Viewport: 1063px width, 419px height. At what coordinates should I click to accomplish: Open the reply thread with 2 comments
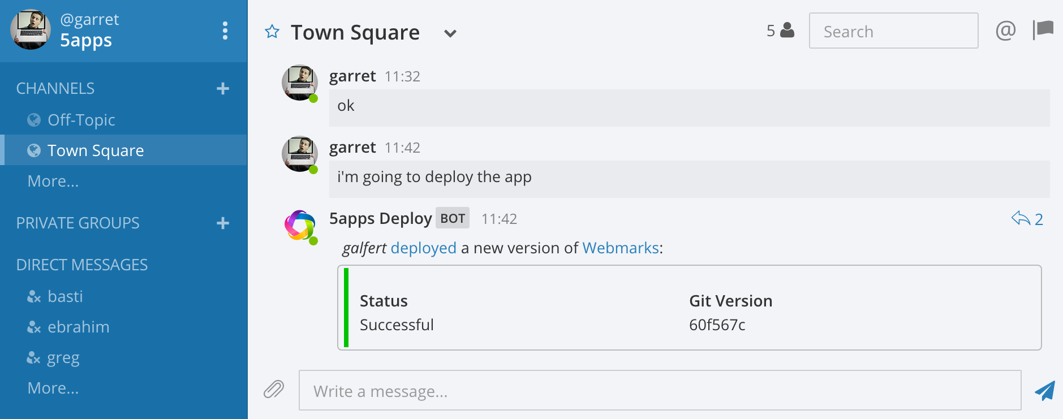pyautogui.click(x=1027, y=219)
